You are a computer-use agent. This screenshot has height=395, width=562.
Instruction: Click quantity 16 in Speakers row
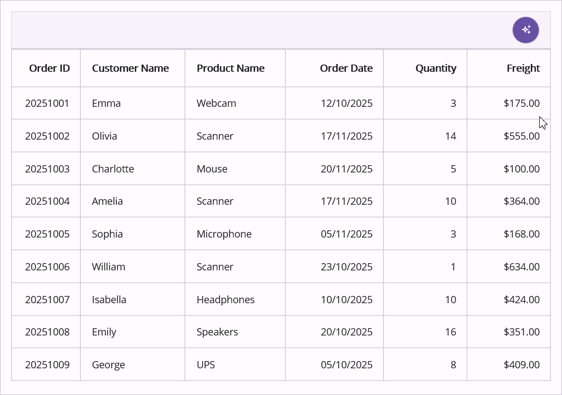tap(450, 332)
